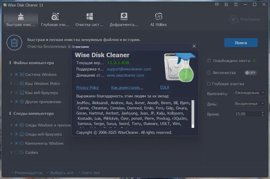Click the Wise Disk Cleaner title bar app icon
The image size is (270, 179).
pos(5,5)
